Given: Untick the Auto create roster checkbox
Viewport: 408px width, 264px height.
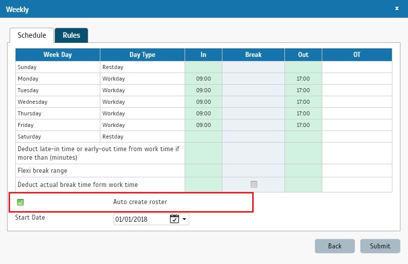Looking at the screenshot, I should [20, 202].
